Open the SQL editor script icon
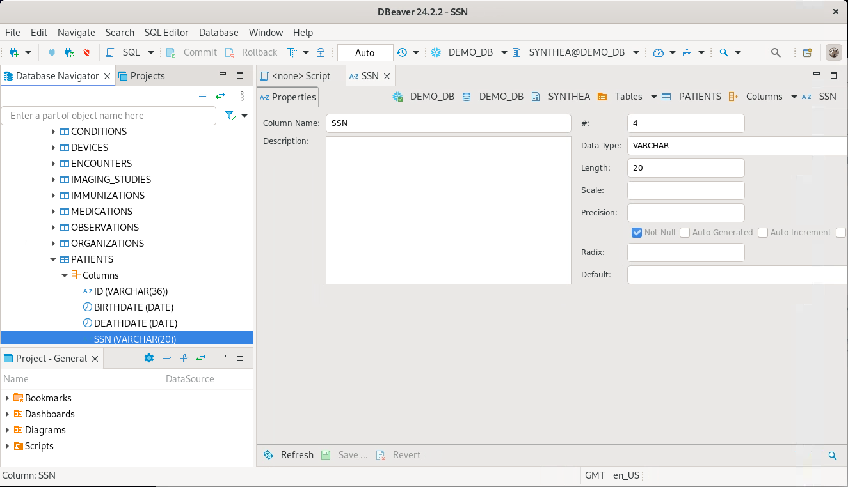This screenshot has width=848, height=487. tap(111, 52)
